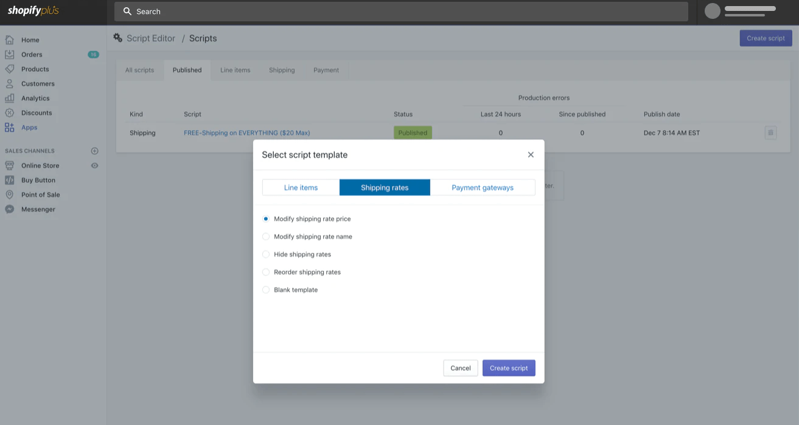Open the Analytics section
Screen dimensions: 799x425
click(x=34, y=98)
